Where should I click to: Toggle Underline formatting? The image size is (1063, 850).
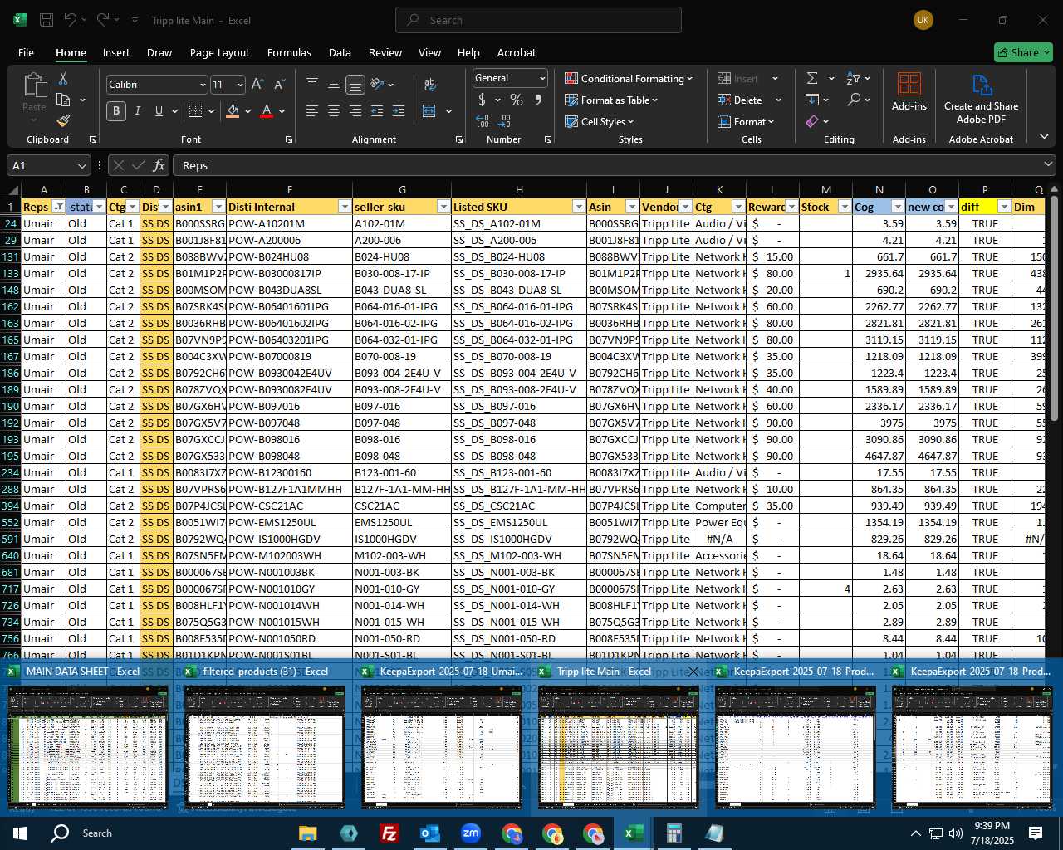pyautogui.click(x=157, y=110)
